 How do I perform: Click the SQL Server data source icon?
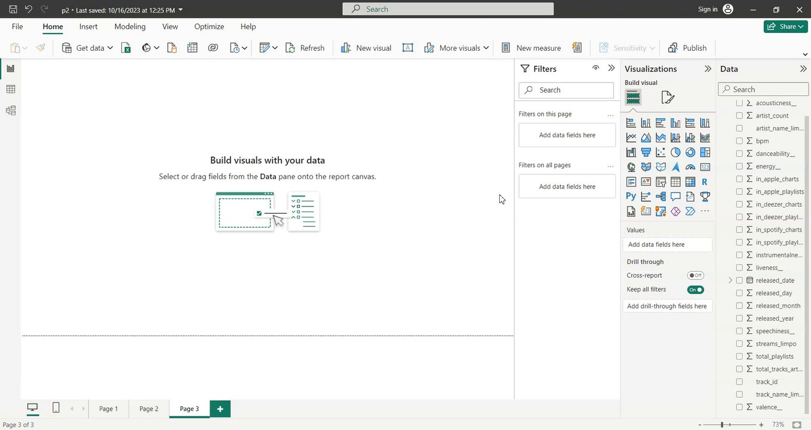click(x=171, y=48)
